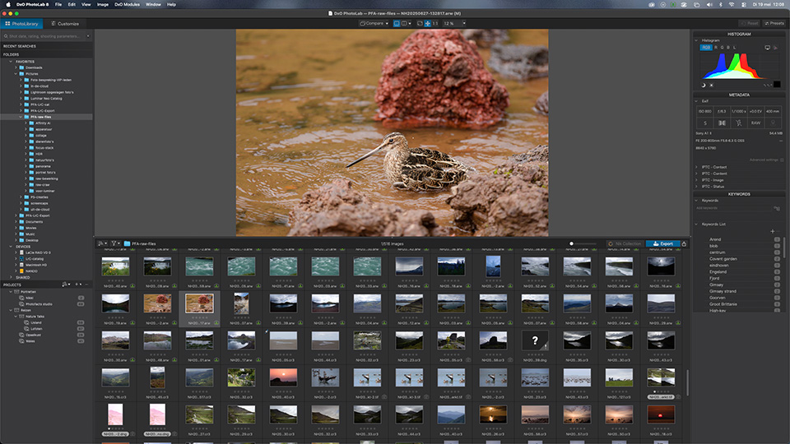The height and width of the screenshot is (444, 790).
Task: Open the File menu
Action: click(58, 5)
